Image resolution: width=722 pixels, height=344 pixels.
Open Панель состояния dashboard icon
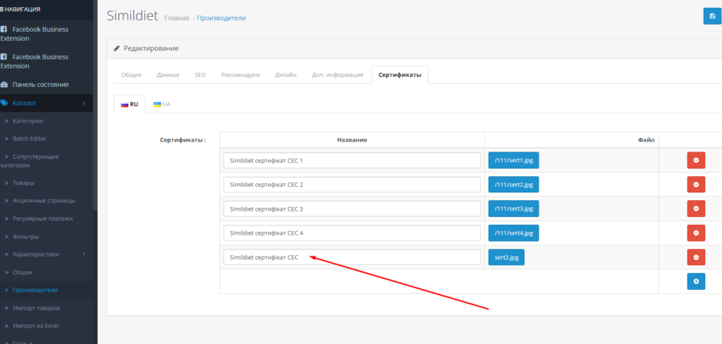4,85
